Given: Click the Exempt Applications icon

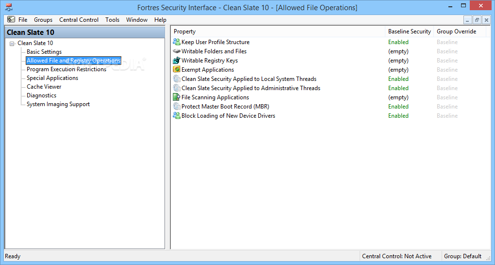Looking at the screenshot, I should pyautogui.click(x=177, y=69).
